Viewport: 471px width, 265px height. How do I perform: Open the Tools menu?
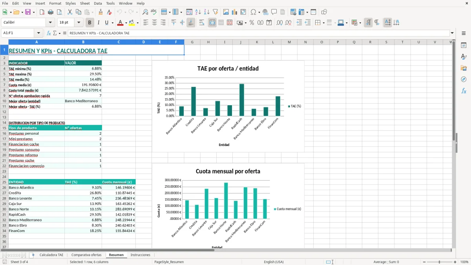[110, 3]
